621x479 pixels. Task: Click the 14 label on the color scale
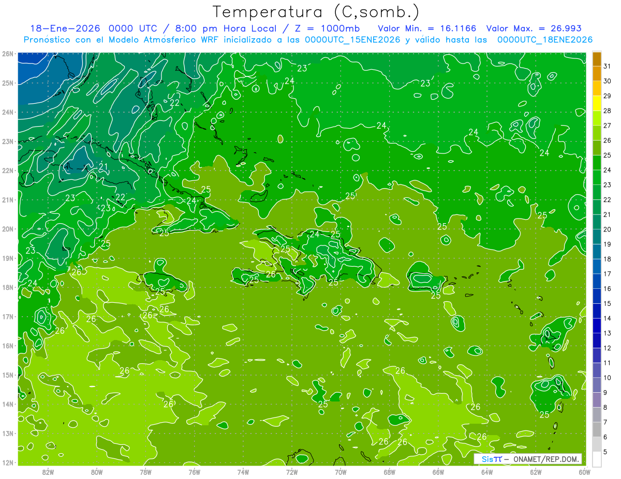pos(607,318)
